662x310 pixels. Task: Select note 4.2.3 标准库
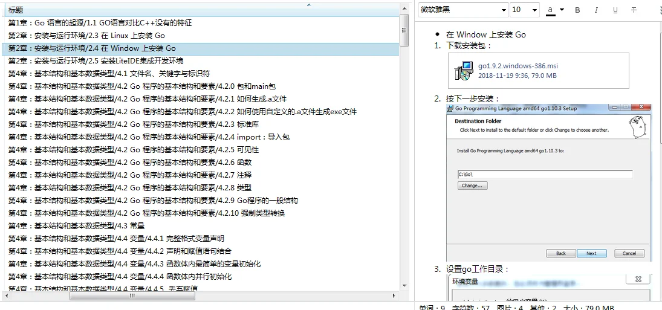pyautogui.click(x=201, y=124)
